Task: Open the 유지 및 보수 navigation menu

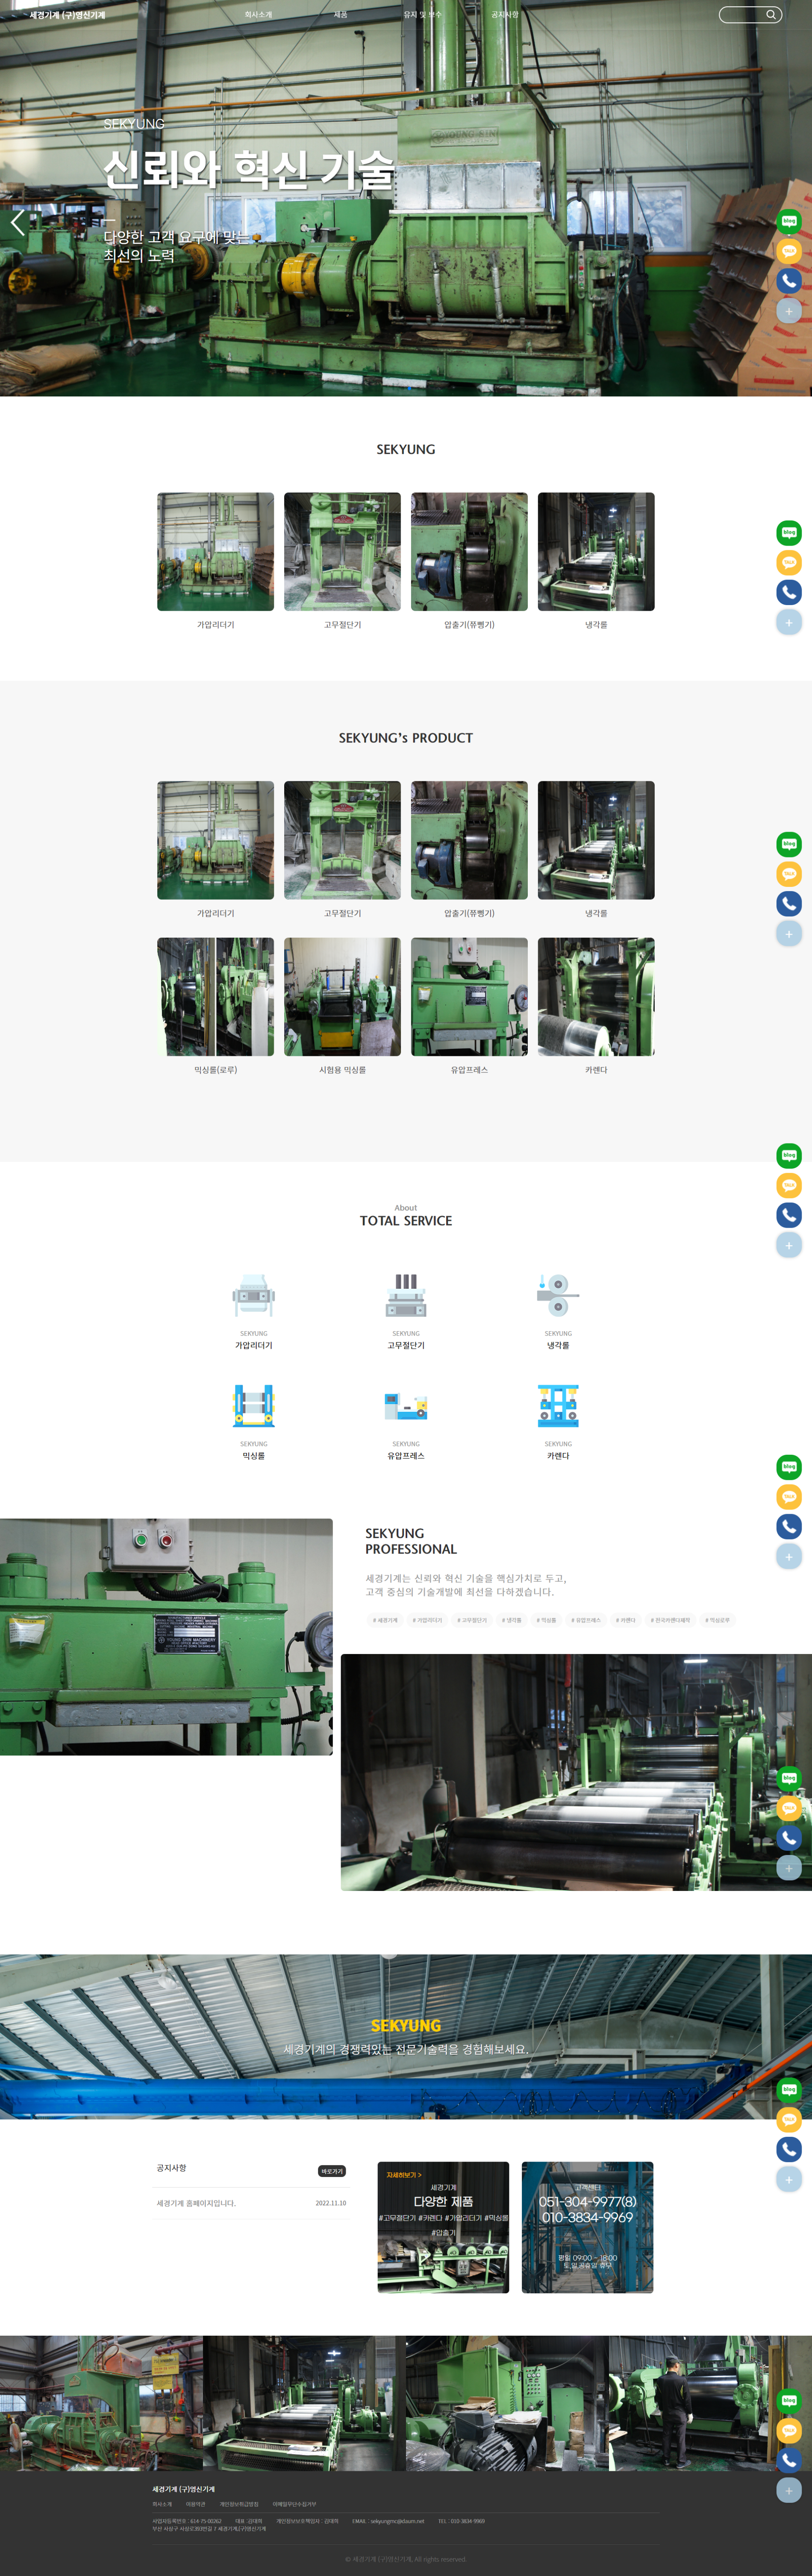Action: pos(422,15)
